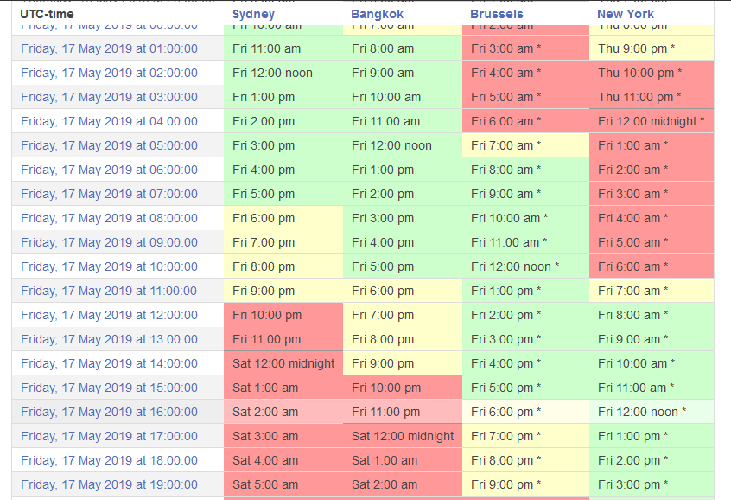
Task: Select UTC row 04:00:00 link
Action: pyautogui.click(x=109, y=121)
